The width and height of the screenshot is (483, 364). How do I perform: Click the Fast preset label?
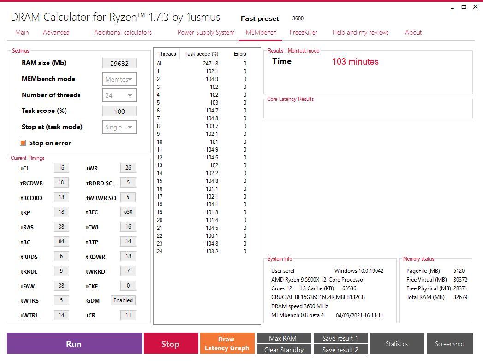pos(260,18)
